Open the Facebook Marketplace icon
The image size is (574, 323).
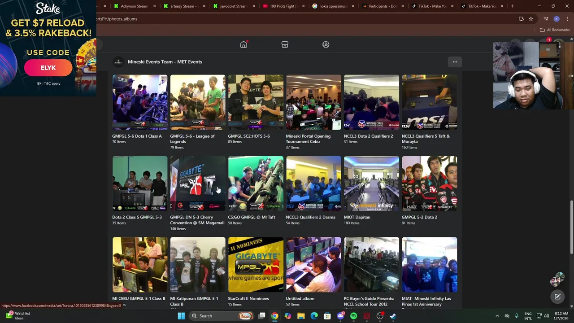(285, 44)
